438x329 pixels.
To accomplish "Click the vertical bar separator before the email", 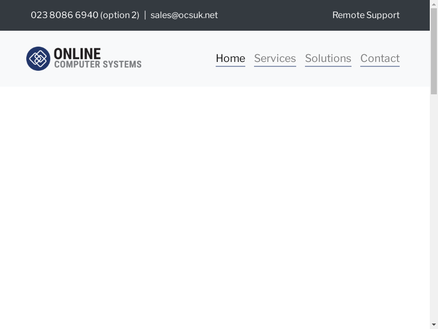I will click(x=145, y=15).
